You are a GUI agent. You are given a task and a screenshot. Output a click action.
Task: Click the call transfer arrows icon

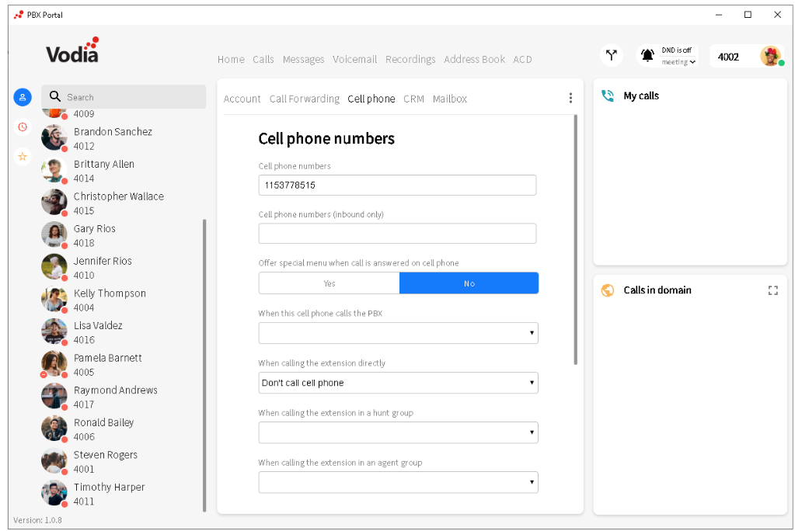click(612, 55)
